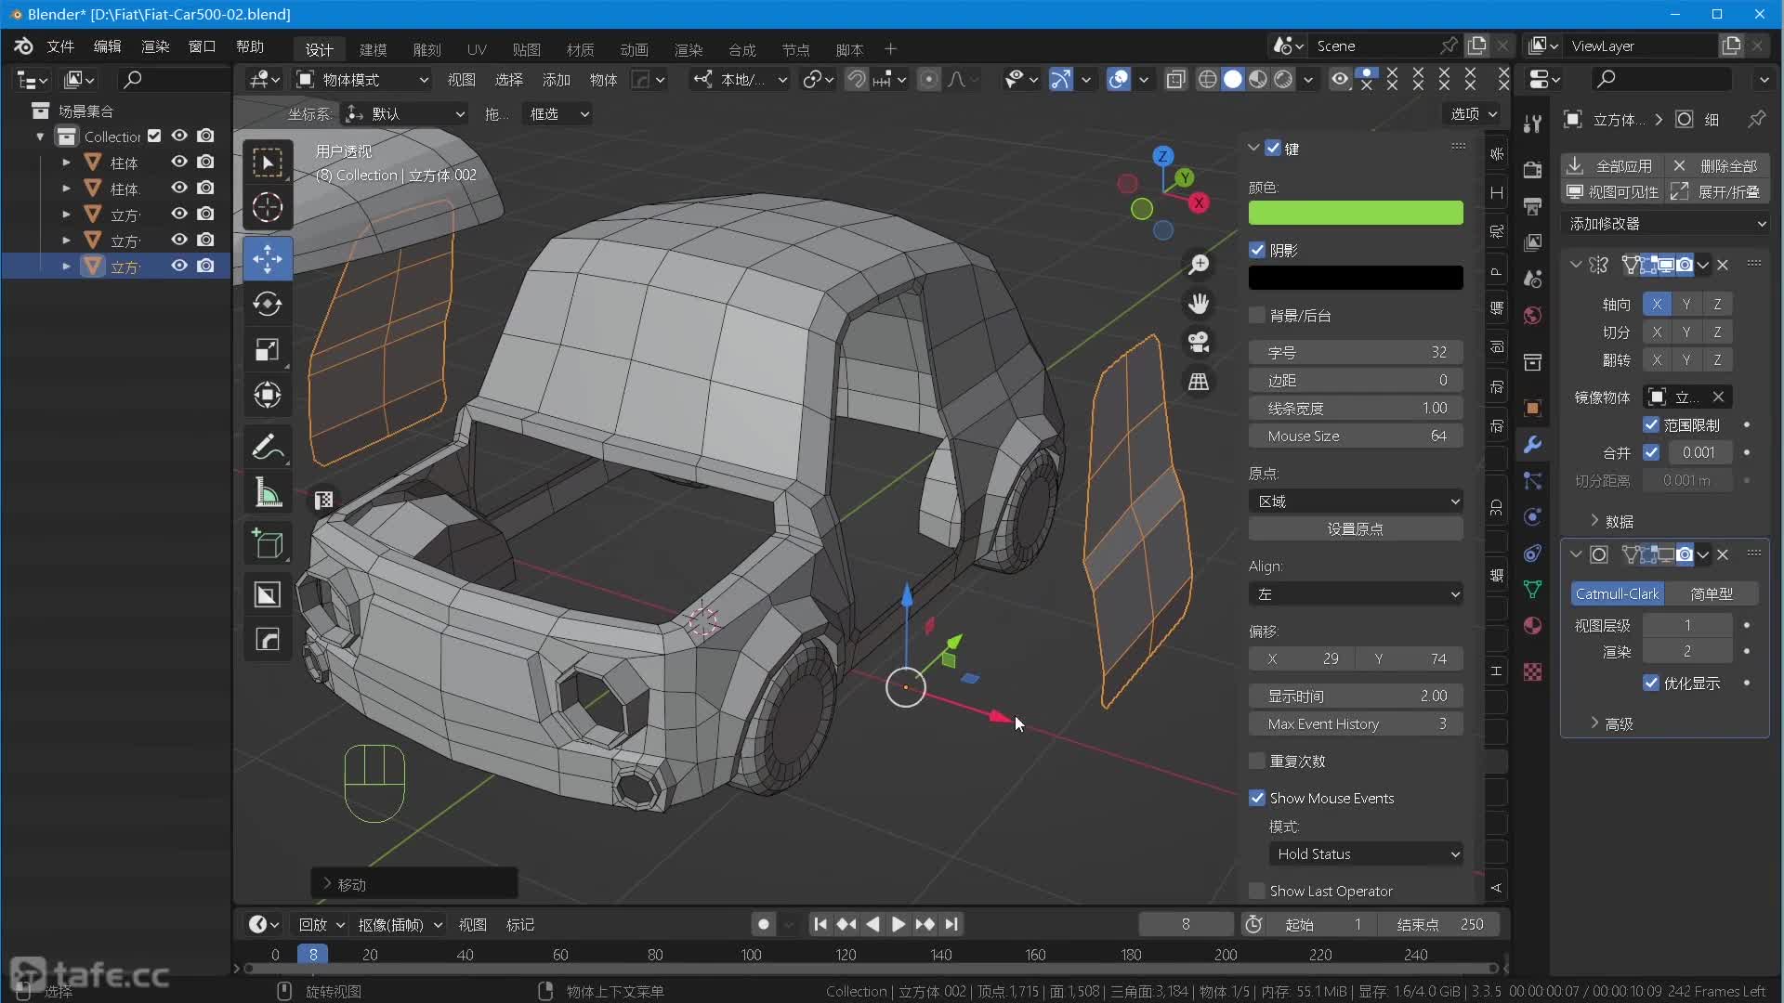This screenshot has width=1784, height=1003.
Task: Open the 文件 menu
Action: point(60,46)
